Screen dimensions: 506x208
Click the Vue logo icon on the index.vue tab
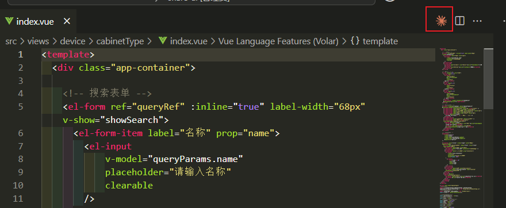click(9, 21)
